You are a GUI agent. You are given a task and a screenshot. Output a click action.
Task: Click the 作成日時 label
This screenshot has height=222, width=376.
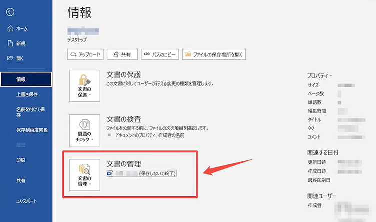(x=317, y=171)
